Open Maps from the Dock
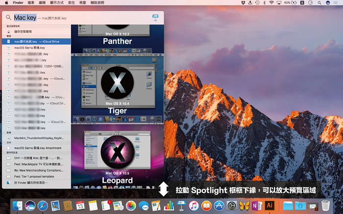 pyautogui.click(x=119, y=206)
